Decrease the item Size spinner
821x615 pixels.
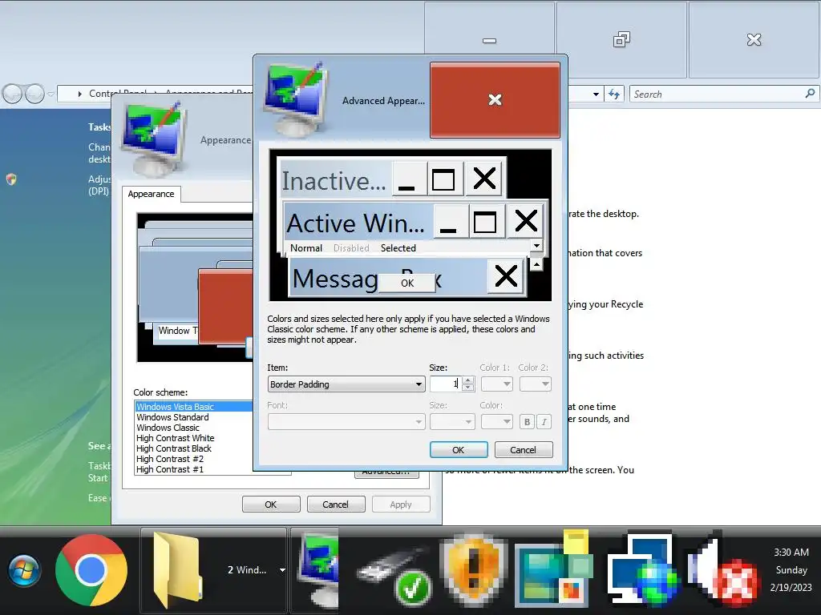point(468,388)
